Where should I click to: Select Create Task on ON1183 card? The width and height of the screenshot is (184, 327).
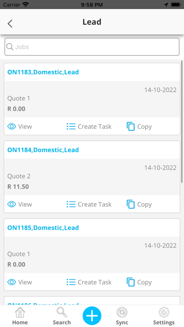point(95,126)
